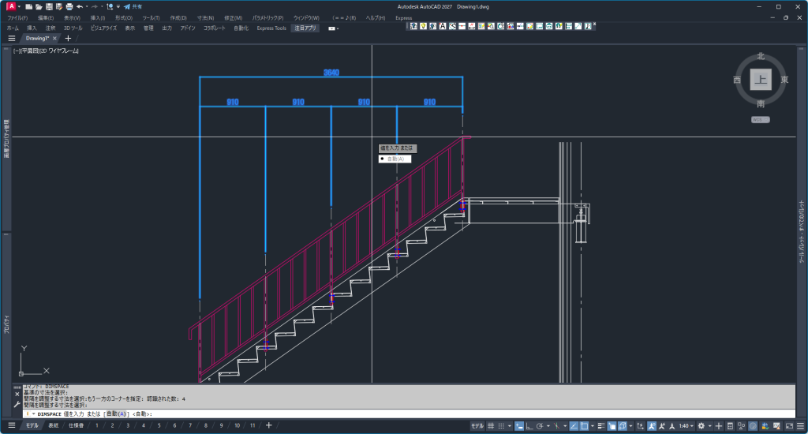Open the 寸法(N) menu
808x434 pixels.
[x=205, y=17]
